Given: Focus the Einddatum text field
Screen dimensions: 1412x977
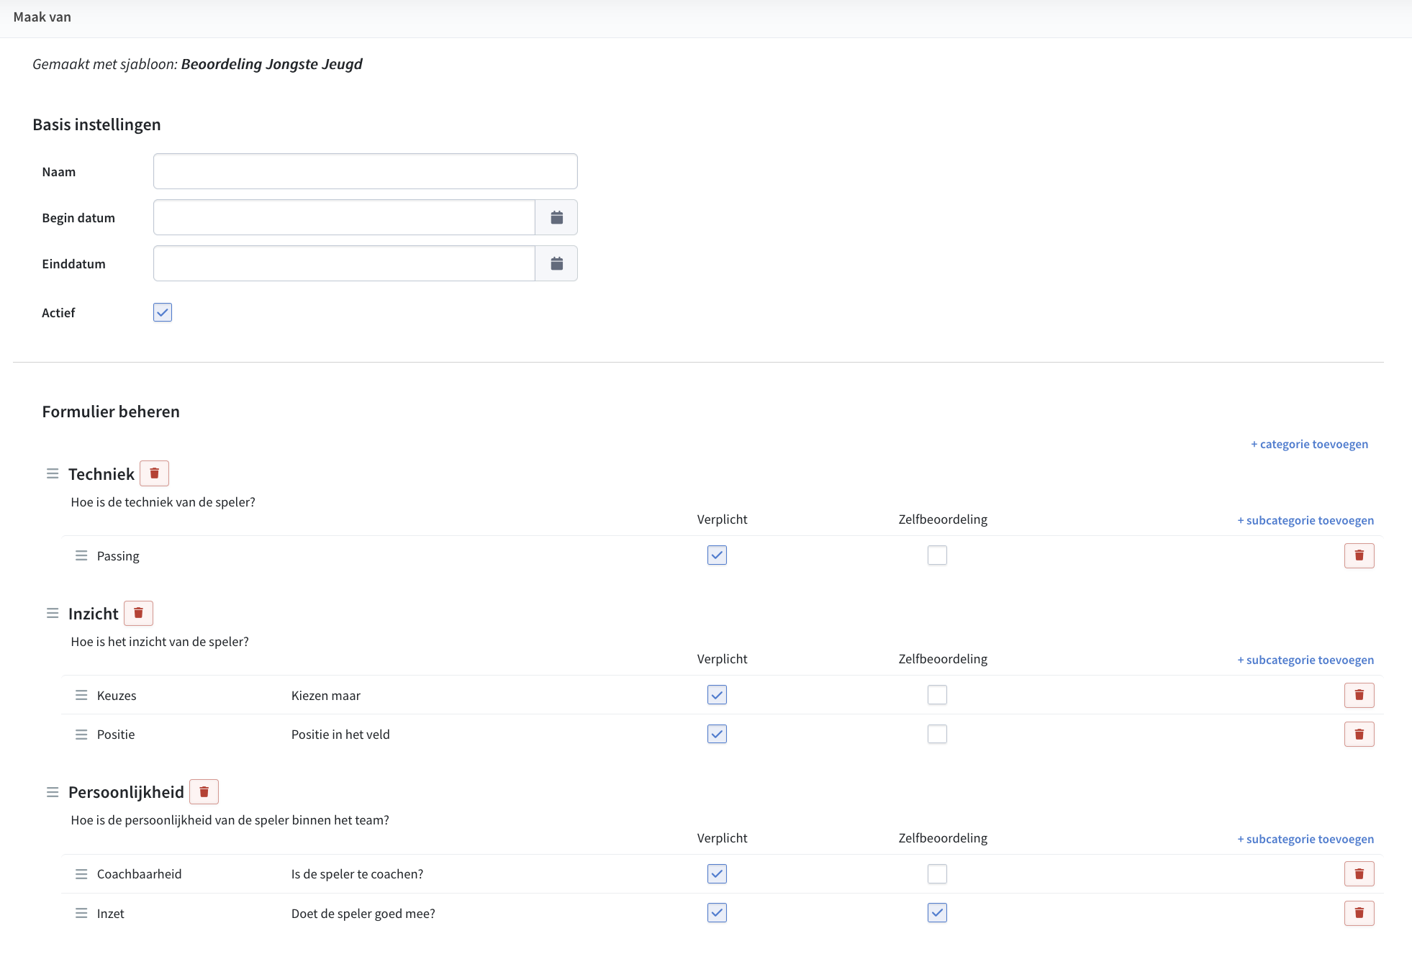Looking at the screenshot, I should click(344, 263).
